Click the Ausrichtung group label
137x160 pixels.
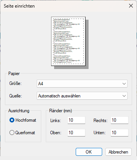pyautogui.click(x=19, y=111)
